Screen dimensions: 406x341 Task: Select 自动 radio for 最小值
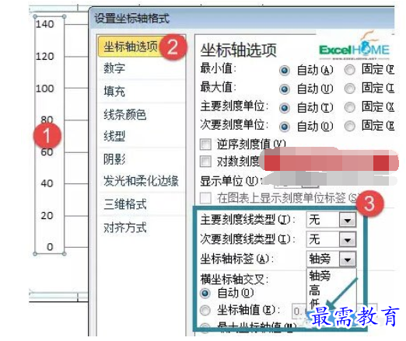click(285, 70)
